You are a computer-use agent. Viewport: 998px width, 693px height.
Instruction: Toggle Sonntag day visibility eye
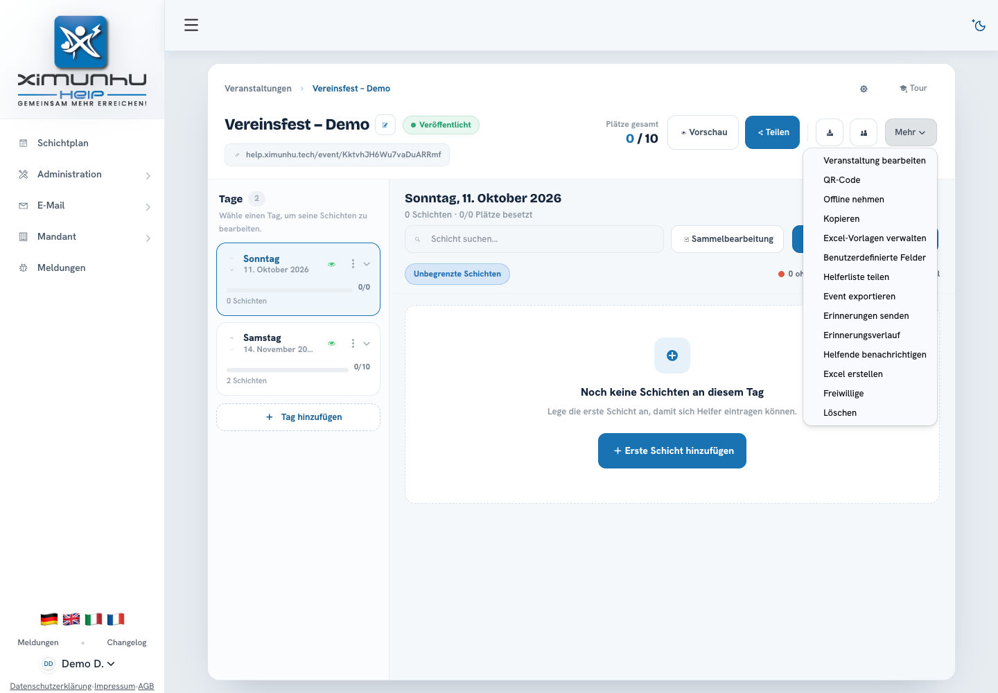point(331,264)
